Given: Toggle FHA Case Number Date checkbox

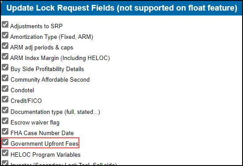Looking at the screenshot, I should (x=5, y=132).
